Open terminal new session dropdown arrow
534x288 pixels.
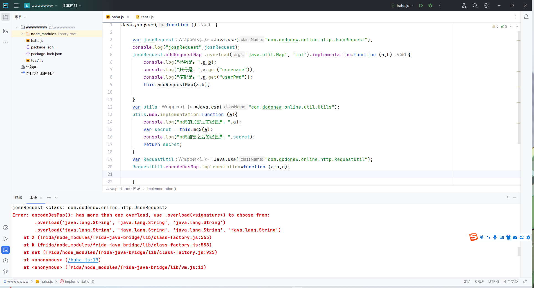[56, 198]
